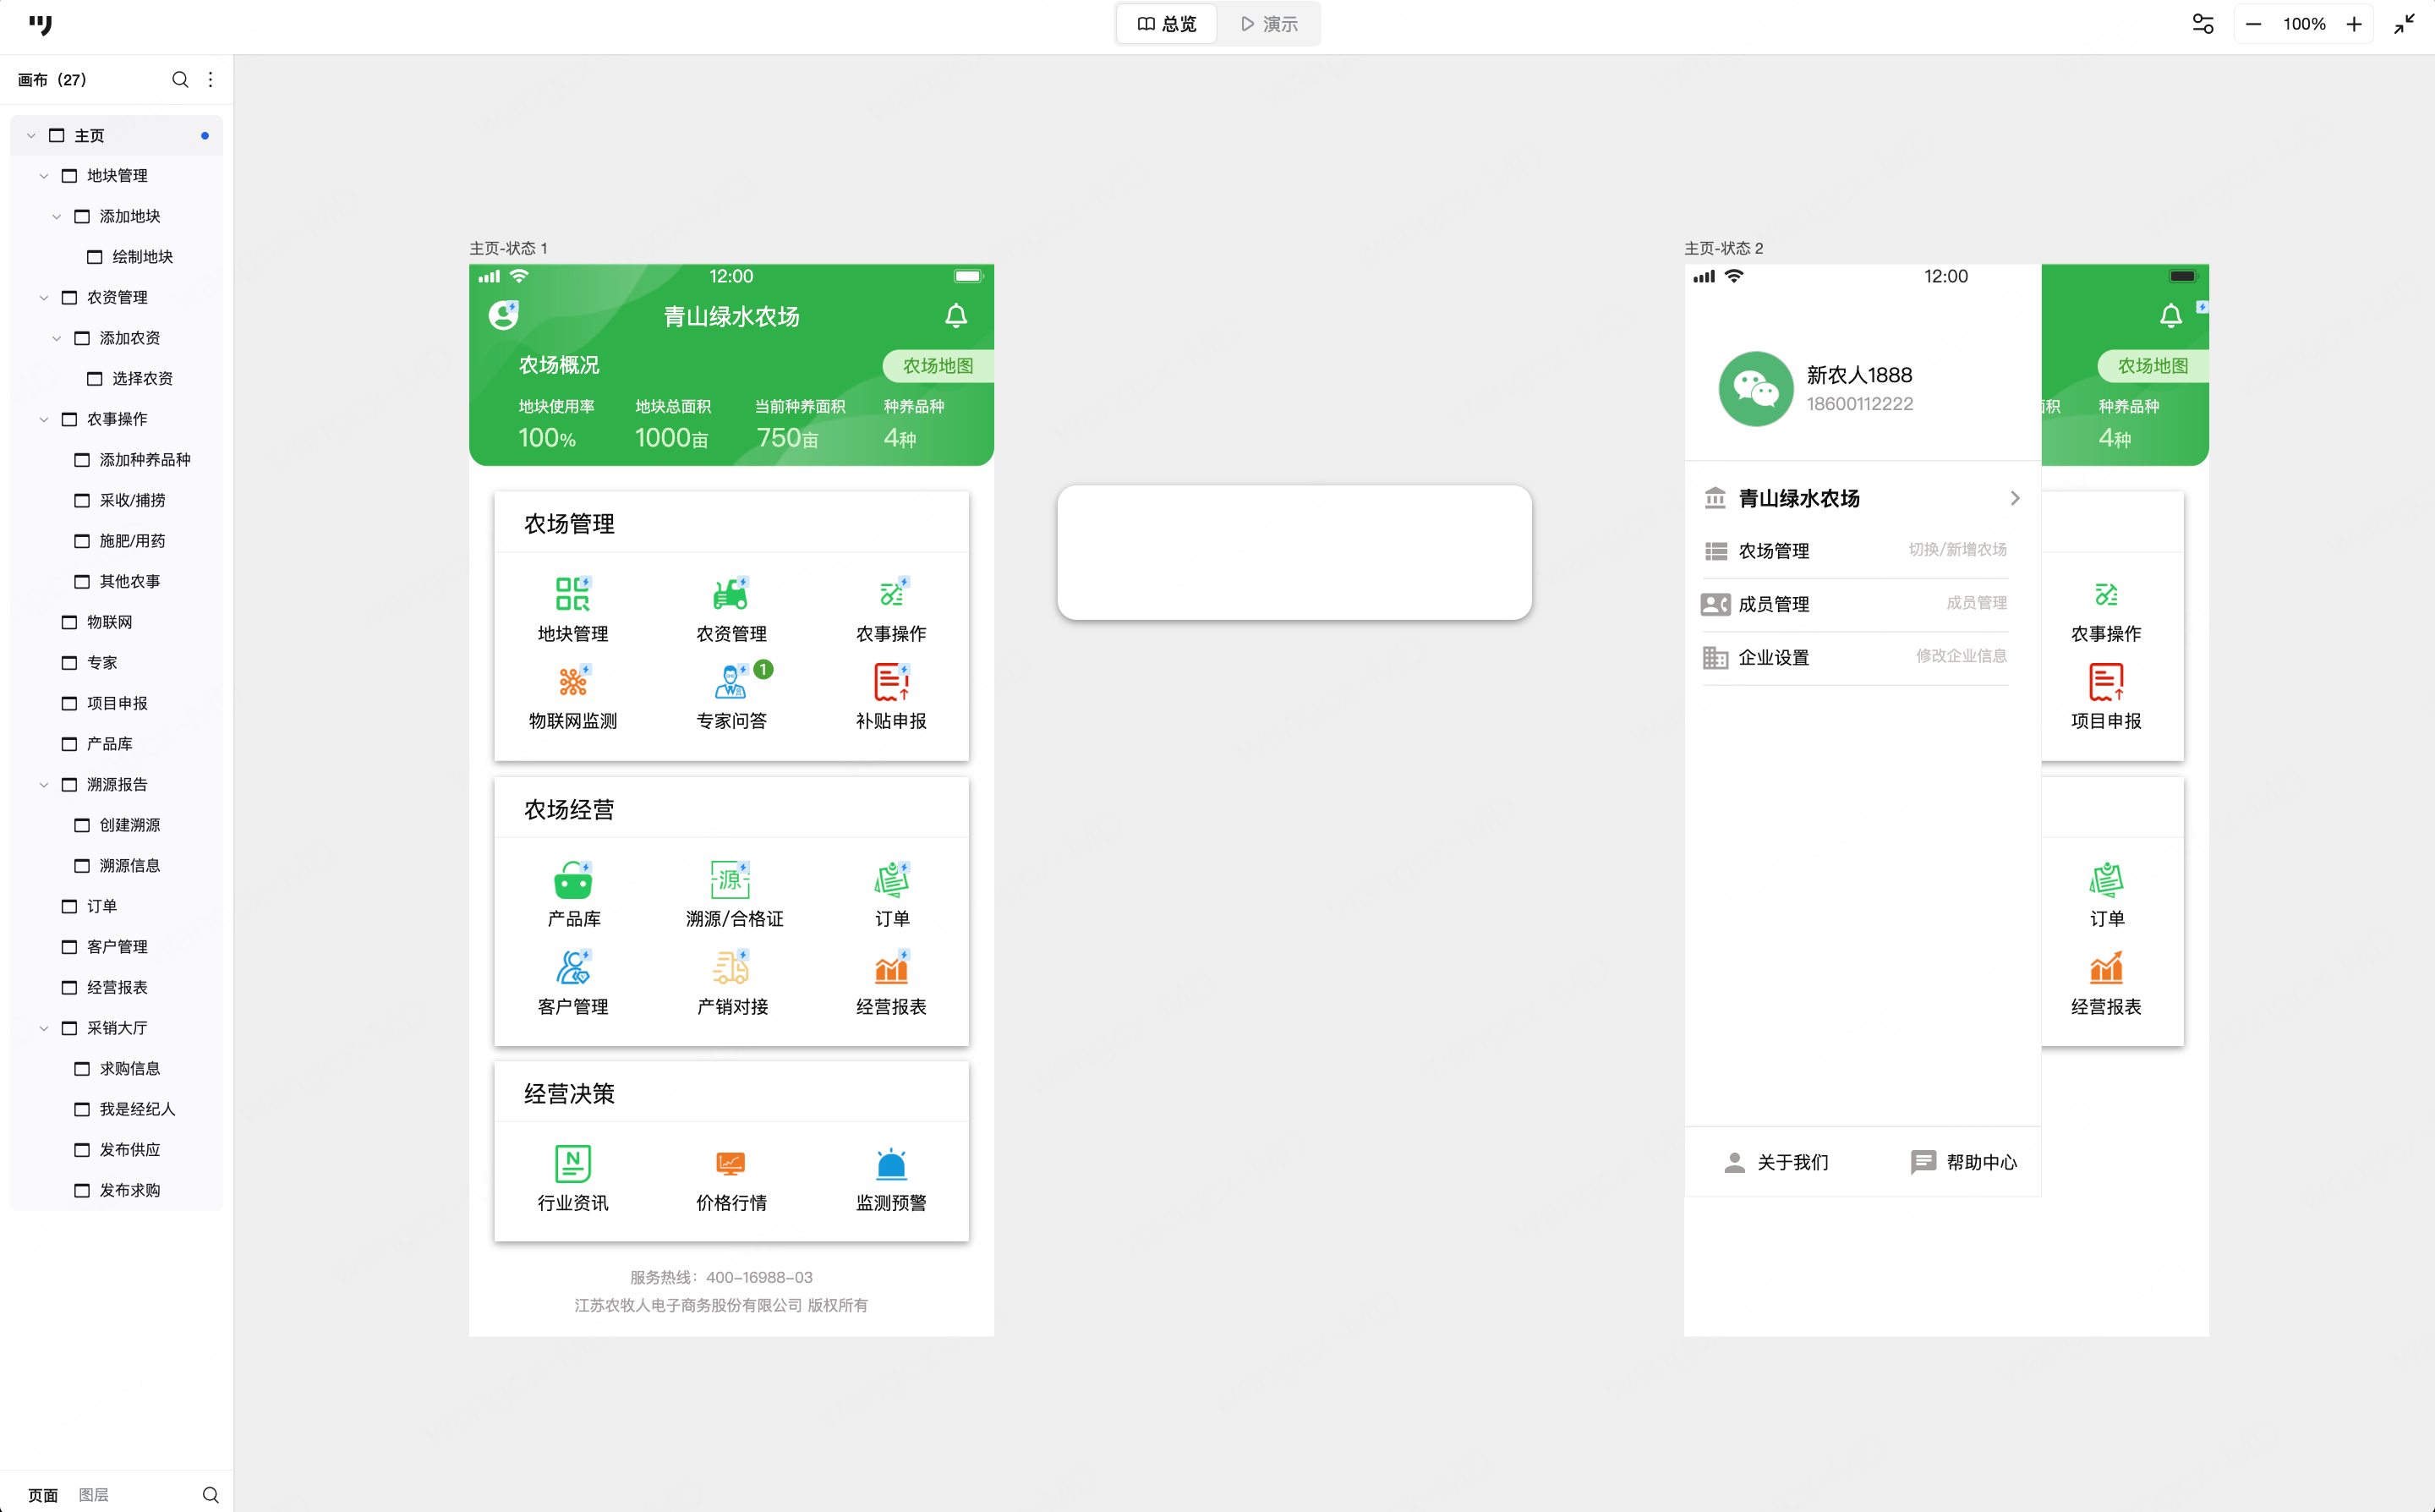Open the 地块管理 plot management icon

(x=572, y=595)
